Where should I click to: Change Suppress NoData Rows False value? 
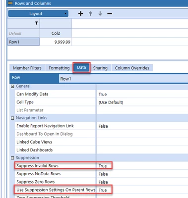(x=142, y=174)
